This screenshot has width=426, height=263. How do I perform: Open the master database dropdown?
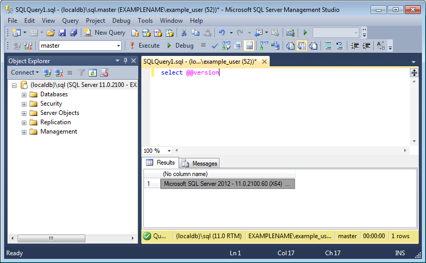point(119,46)
